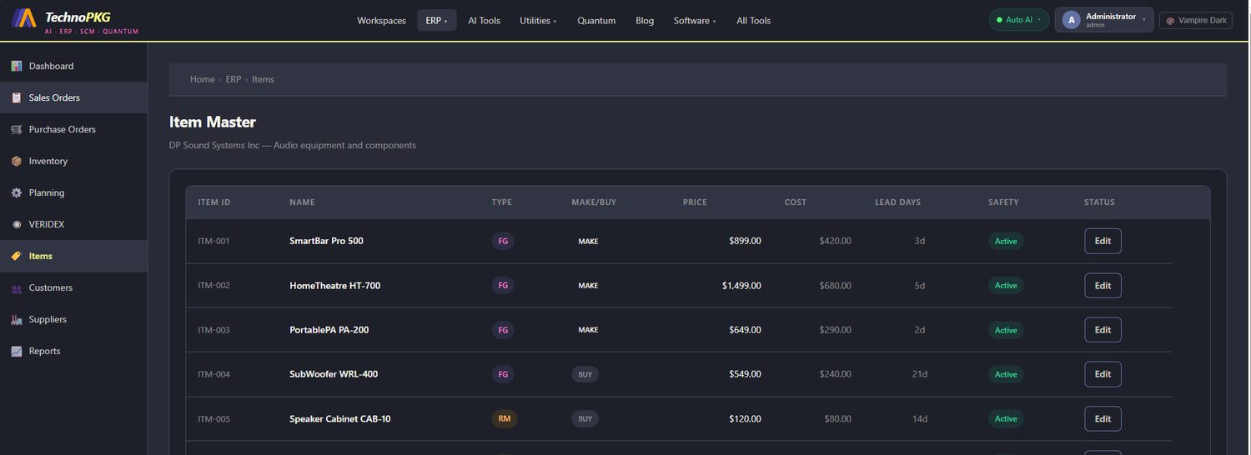Viewport: 1251px width, 455px height.
Task: Click the 21d lead days value
Action: click(919, 374)
